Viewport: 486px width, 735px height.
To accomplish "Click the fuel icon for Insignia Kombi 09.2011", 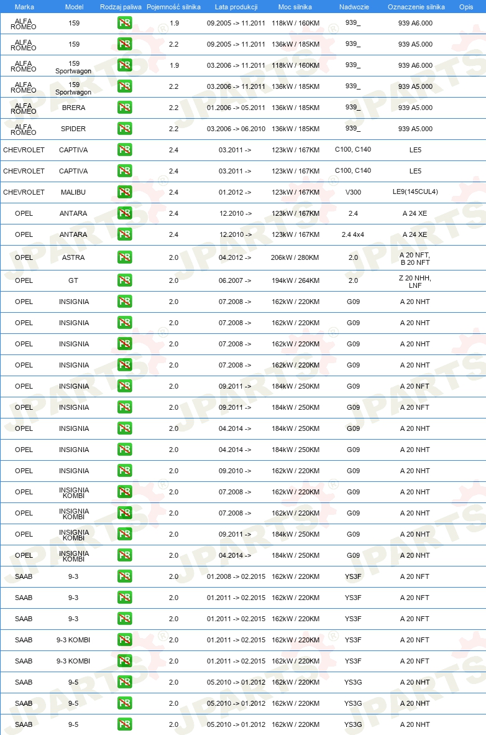I will pos(125,534).
